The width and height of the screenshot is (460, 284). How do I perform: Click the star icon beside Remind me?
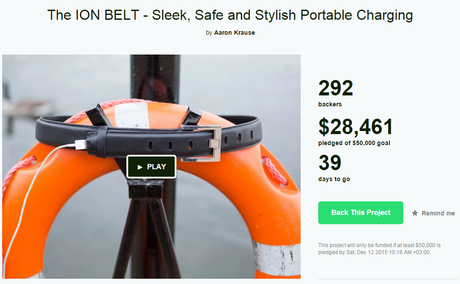click(x=415, y=213)
